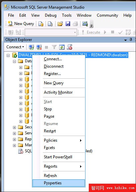Image resolution: width=136 pixels, height=192 pixels.
Task: Open the available databases combo box
Action: pos(51,32)
